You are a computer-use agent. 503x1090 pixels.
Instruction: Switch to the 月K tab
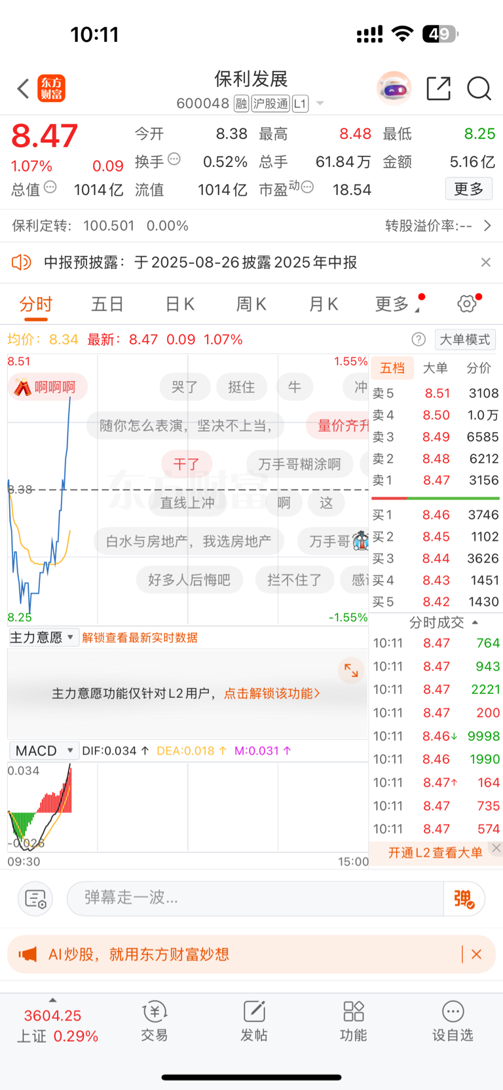click(x=324, y=304)
